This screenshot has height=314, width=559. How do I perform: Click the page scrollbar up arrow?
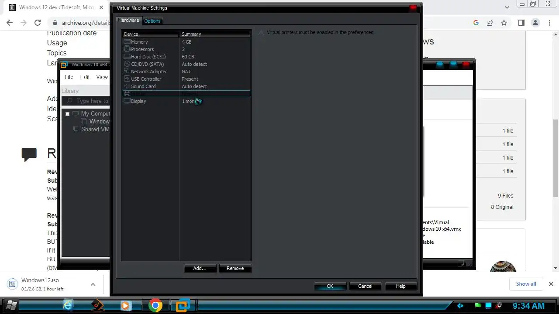point(556,34)
